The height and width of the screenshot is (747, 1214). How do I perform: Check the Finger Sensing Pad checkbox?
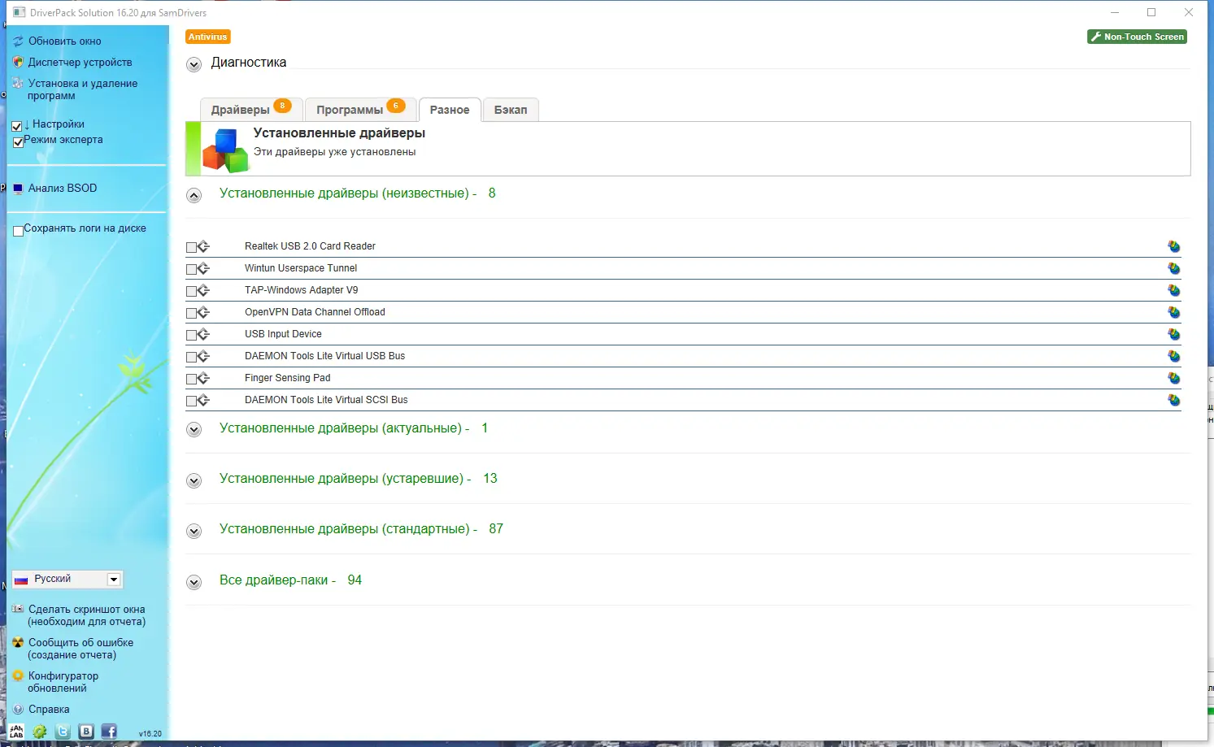coord(191,379)
